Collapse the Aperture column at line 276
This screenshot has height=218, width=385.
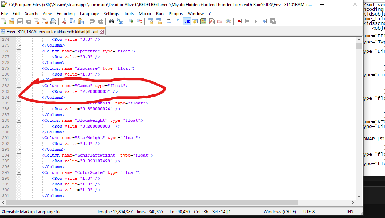coord(19,51)
